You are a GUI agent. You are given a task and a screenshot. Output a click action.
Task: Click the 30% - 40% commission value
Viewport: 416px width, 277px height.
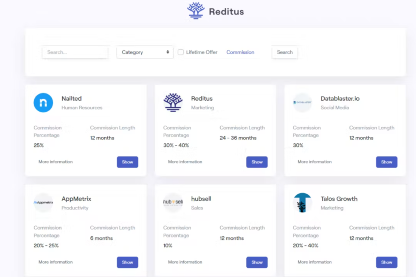pyautogui.click(x=176, y=145)
